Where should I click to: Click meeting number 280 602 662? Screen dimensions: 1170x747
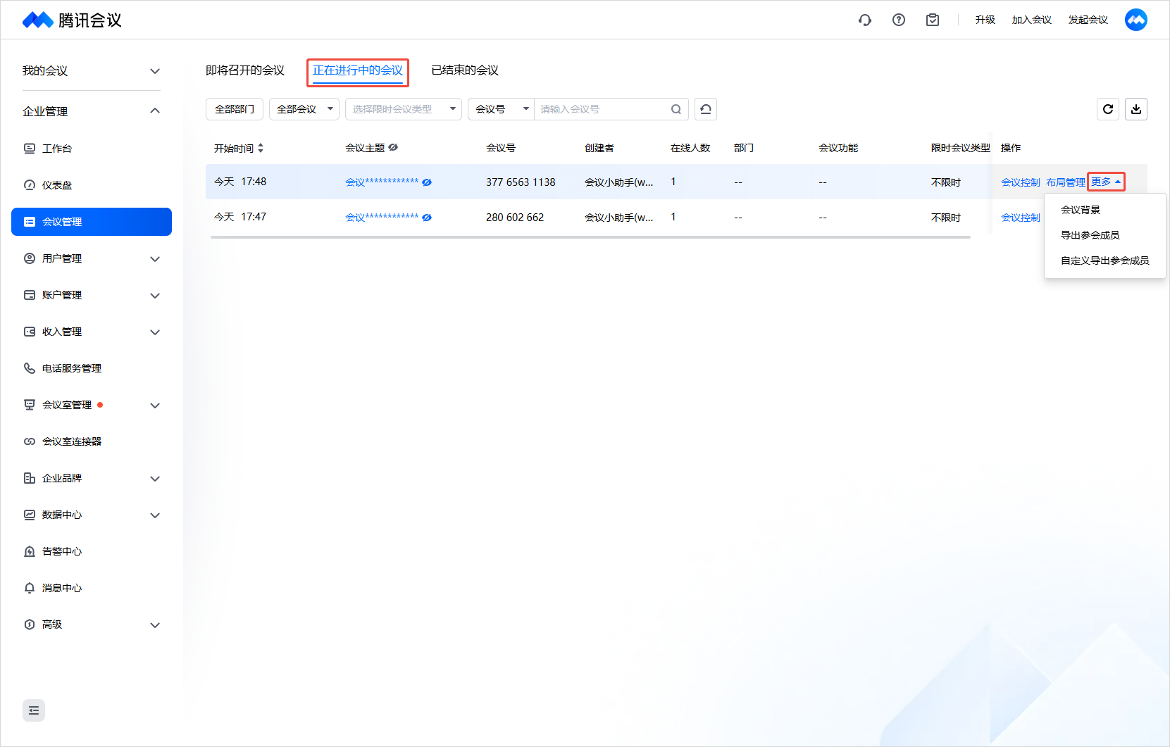515,218
